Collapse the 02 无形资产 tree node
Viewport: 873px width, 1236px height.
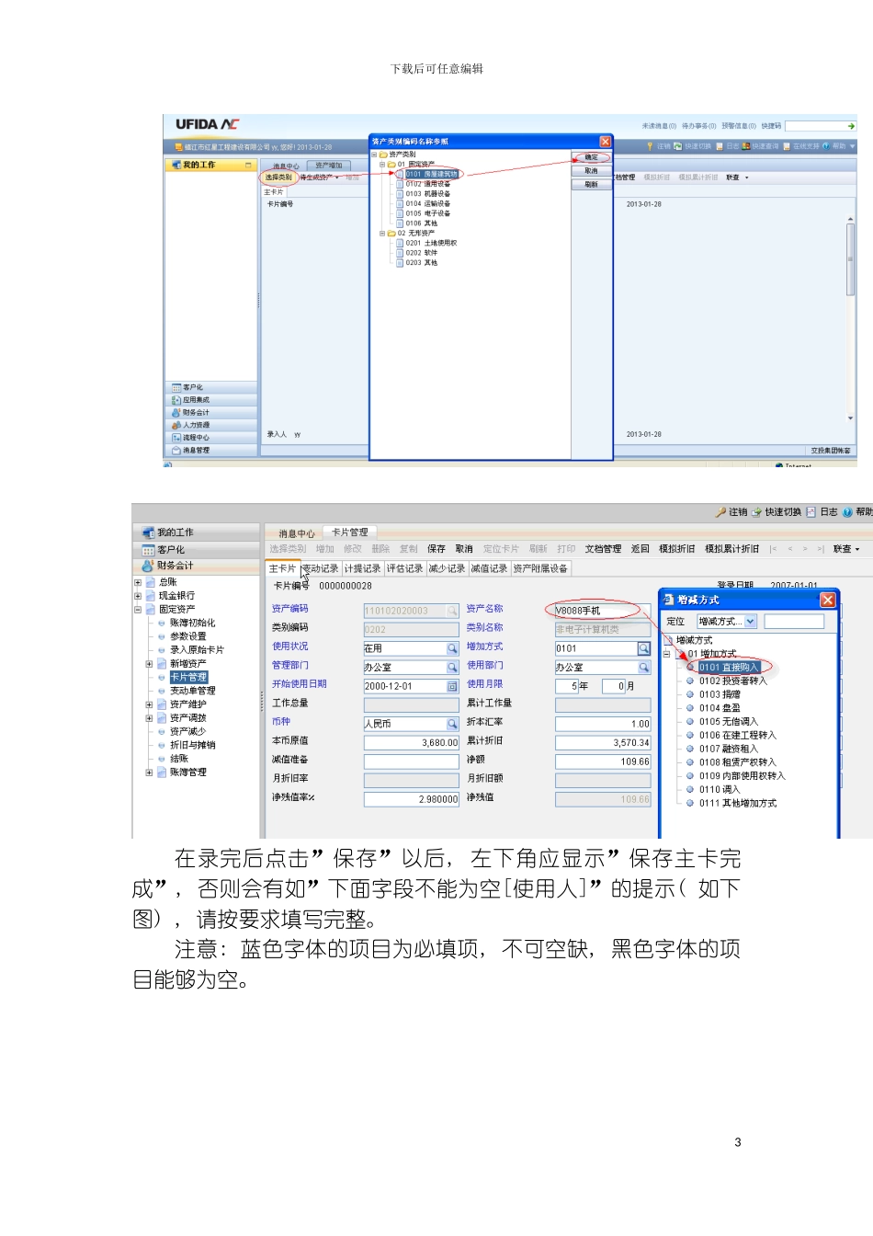(382, 234)
